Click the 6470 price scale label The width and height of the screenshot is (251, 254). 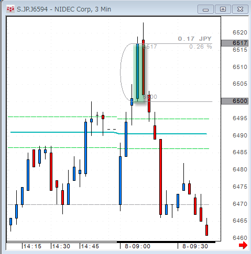(240, 204)
